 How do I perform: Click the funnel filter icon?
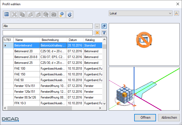104,33
